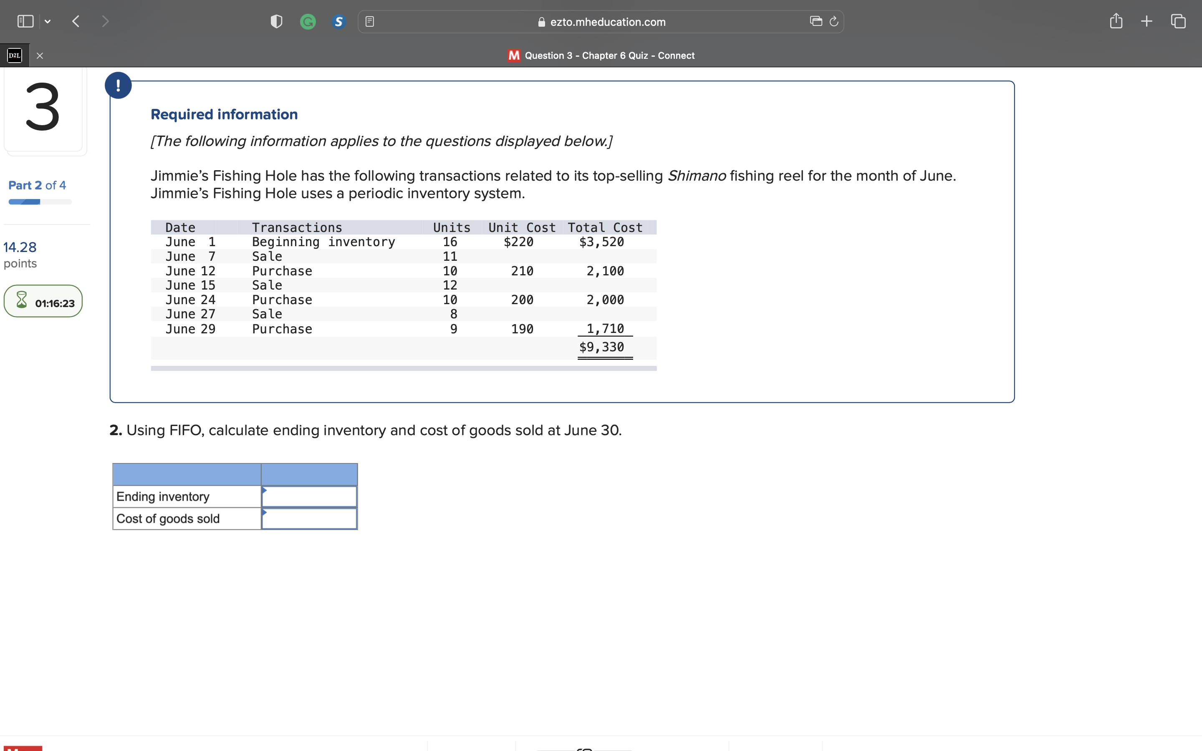Viewport: 1202px width, 751px height.
Task: Expand the sidebar chevron dropdown
Action: 48,21
